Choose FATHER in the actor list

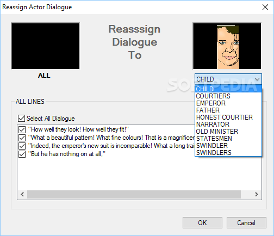coord(228,110)
